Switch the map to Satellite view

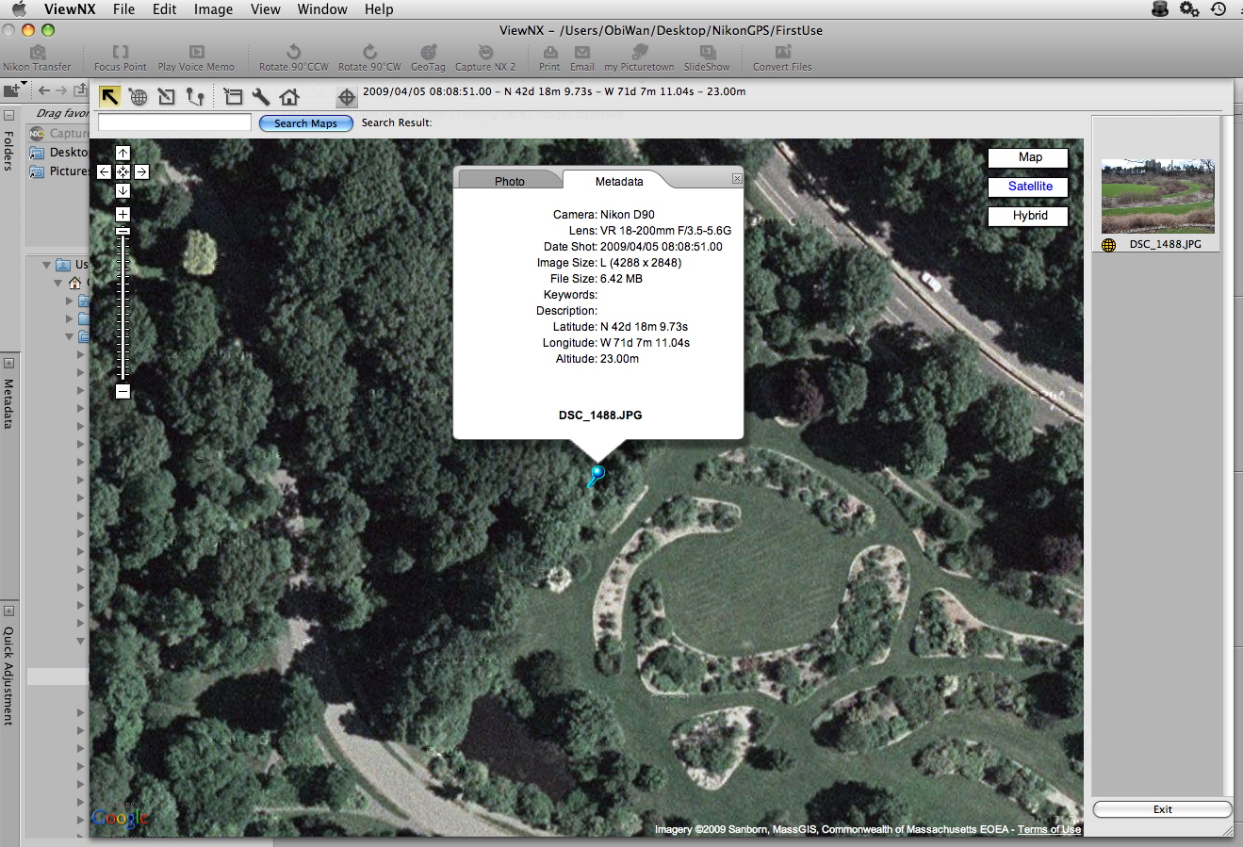click(x=1030, y=187)
